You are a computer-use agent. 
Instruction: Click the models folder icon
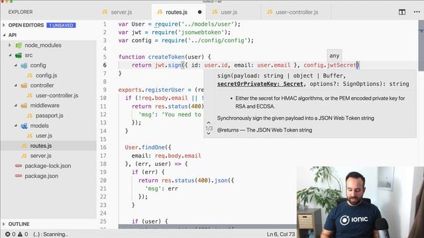click(x=24, y=126)
